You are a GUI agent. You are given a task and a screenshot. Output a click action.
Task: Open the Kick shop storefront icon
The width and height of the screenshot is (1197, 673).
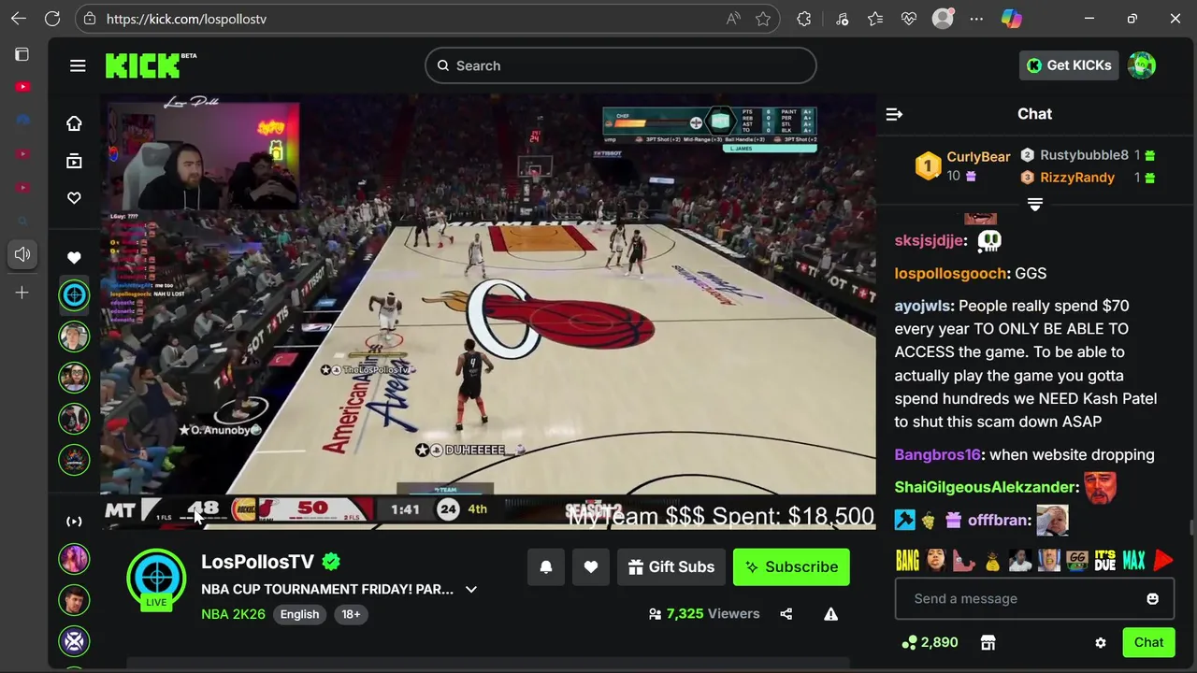click(x=988, y=642)
